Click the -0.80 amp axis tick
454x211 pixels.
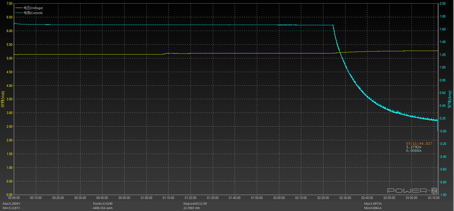pyautogui.click(x=442, y=182)
